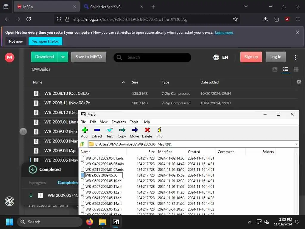Image resolution: width=305 pixels, height=229 pixels.
Task: Expand the 7-Zip address path dropdown
Action: click(x=296, y=144)
